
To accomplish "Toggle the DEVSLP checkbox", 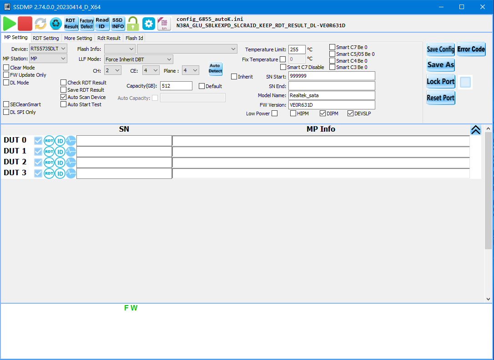I will pyautogui.click(x=351, y=113).
